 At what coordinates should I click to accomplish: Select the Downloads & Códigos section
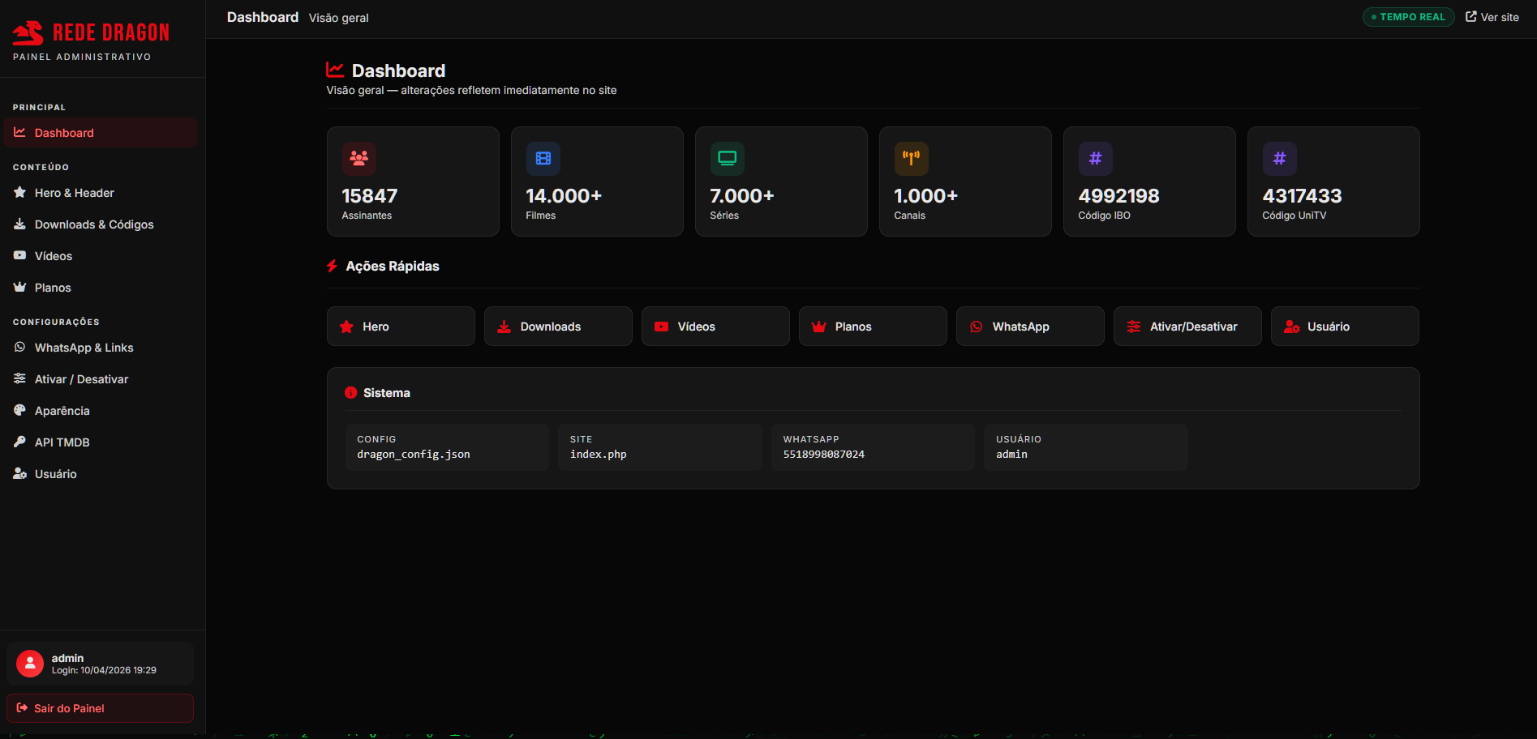(94, 224)
